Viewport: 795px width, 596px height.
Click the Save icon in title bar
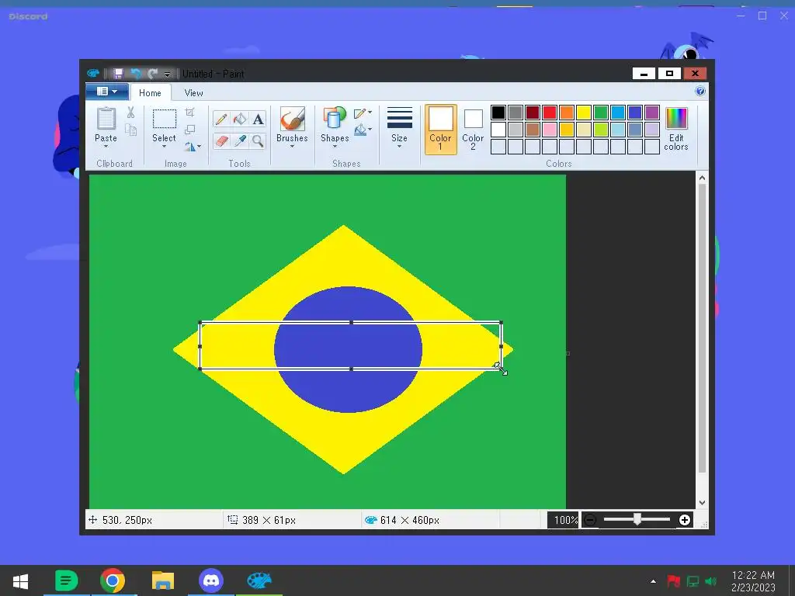118,74
